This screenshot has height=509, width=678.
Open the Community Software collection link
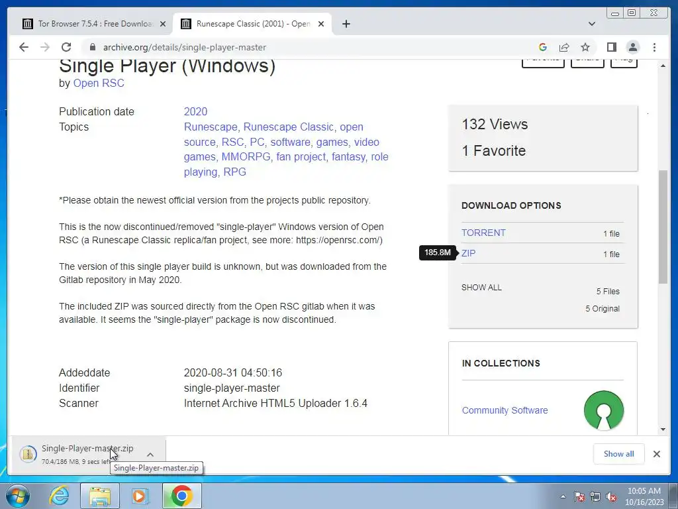(505, 410)
